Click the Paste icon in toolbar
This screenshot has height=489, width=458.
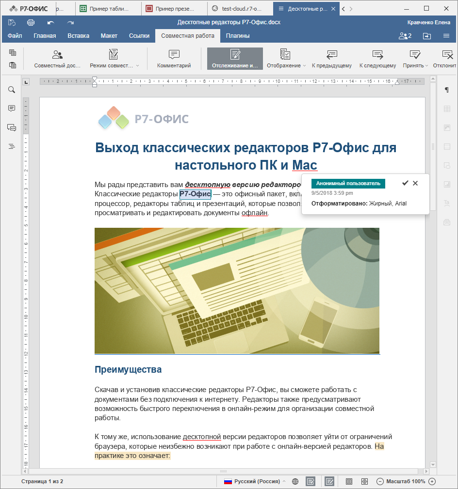(13, 65)
